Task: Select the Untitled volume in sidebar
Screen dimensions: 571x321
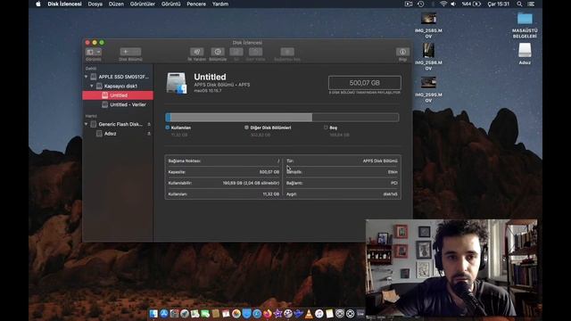Action: (x=118, y=95)
